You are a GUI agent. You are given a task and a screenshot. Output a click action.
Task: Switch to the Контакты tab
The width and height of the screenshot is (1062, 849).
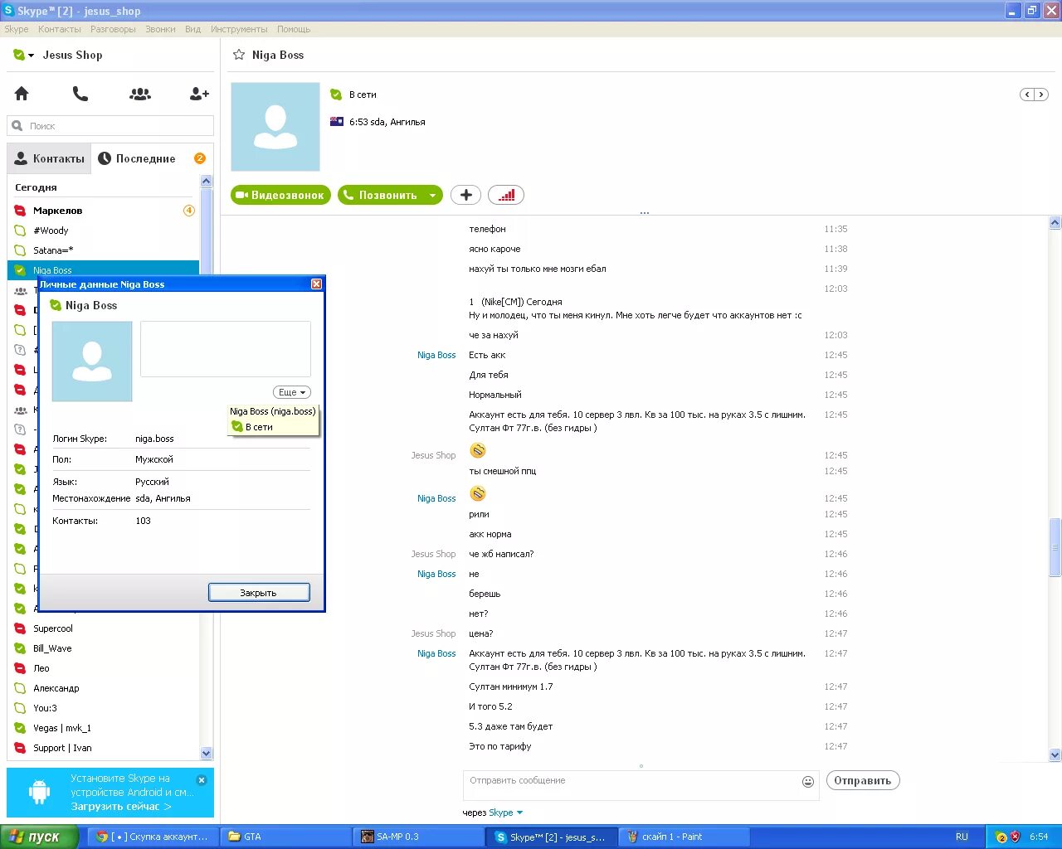49,158
